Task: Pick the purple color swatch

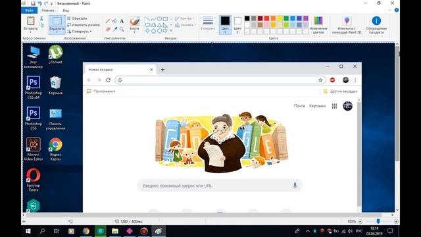Action: [x=305, y=18]
